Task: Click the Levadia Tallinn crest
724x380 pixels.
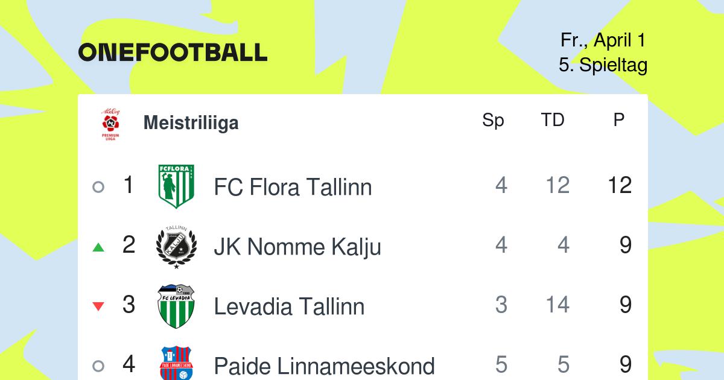Action: point(176,306)
